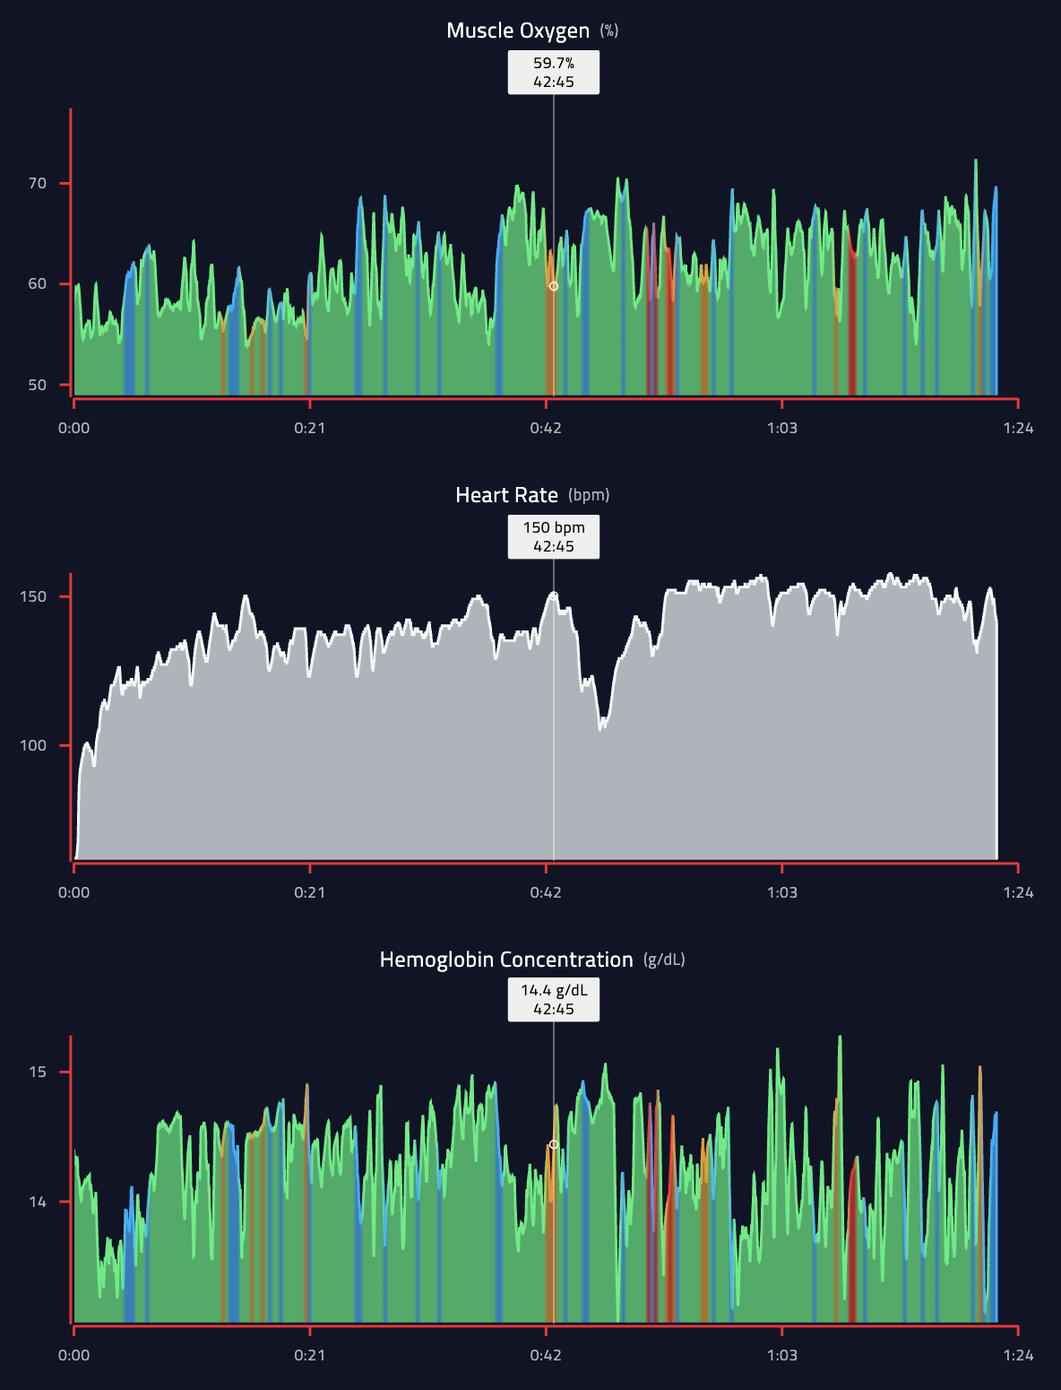1061x1390 pixels.
Task: Click the 1:03 tick on Muscle Oxygen time axis
Action: (782, 428)
